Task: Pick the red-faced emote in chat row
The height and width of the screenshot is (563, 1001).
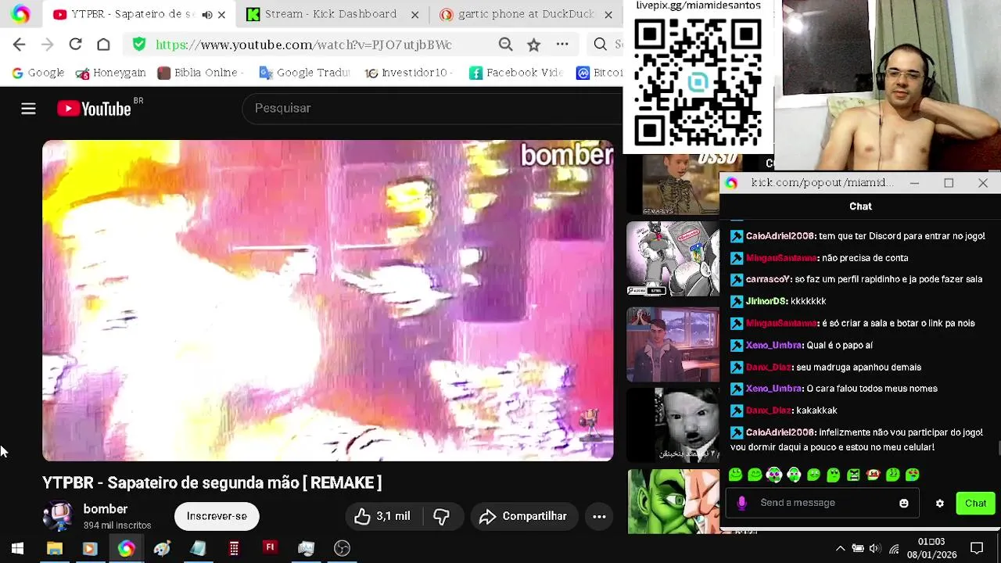Action: click(x=873, y=475)
